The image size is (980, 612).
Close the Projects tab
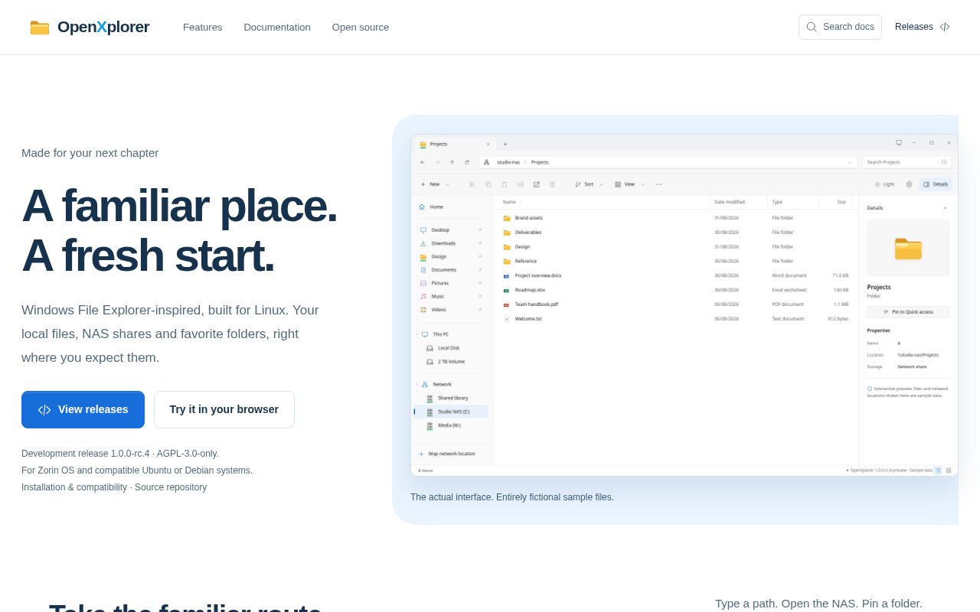point(488,144)
